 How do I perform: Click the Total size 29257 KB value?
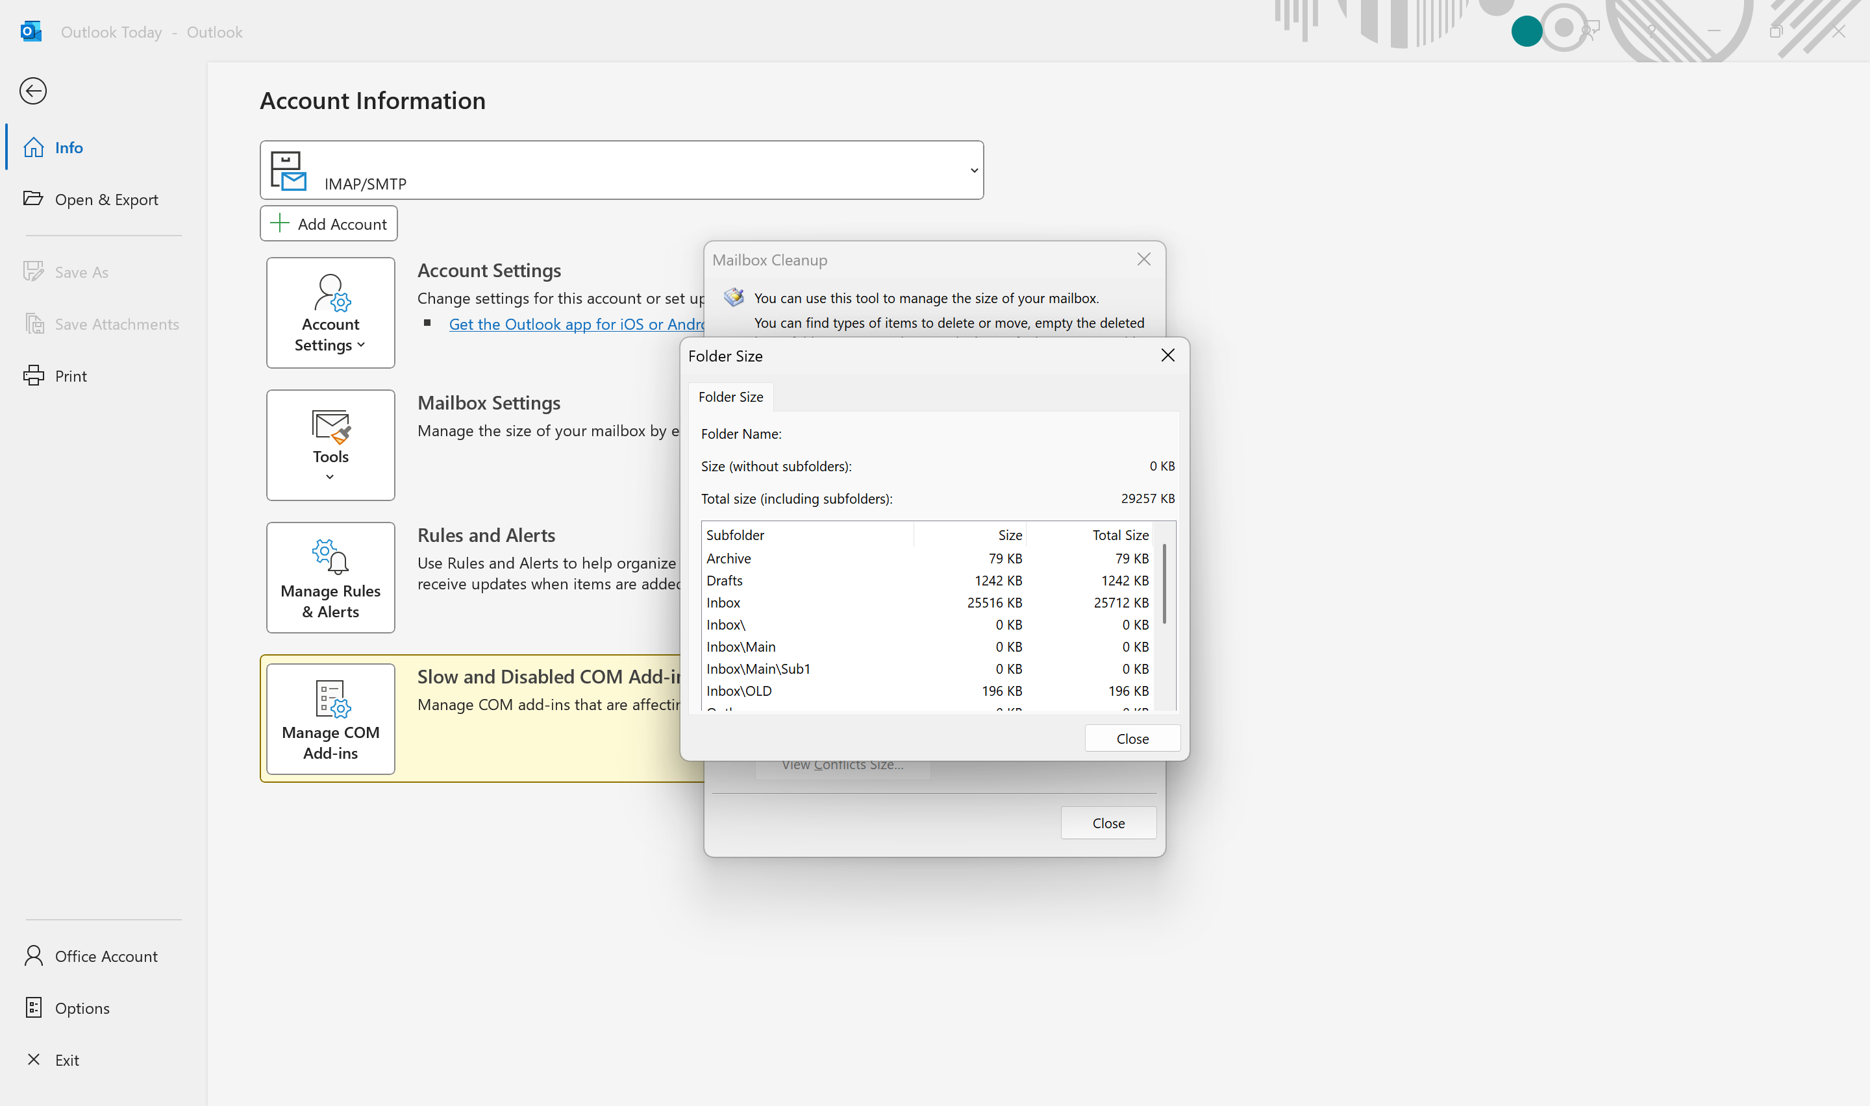click(1148, 498)
